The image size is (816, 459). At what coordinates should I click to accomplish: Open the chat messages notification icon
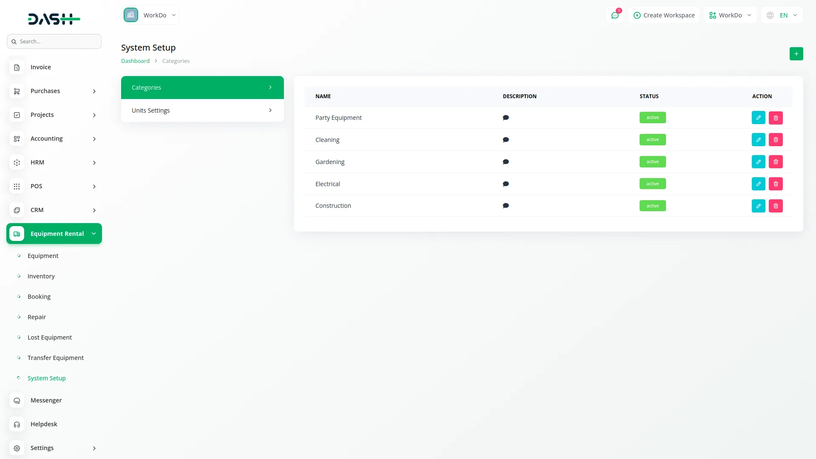(x=615, y=15)
